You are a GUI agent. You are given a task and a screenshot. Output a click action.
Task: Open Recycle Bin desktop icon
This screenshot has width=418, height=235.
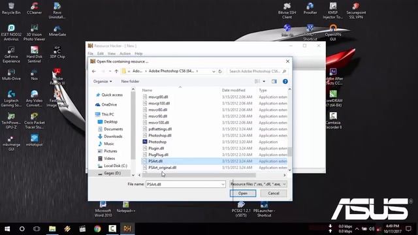point(11,8)
